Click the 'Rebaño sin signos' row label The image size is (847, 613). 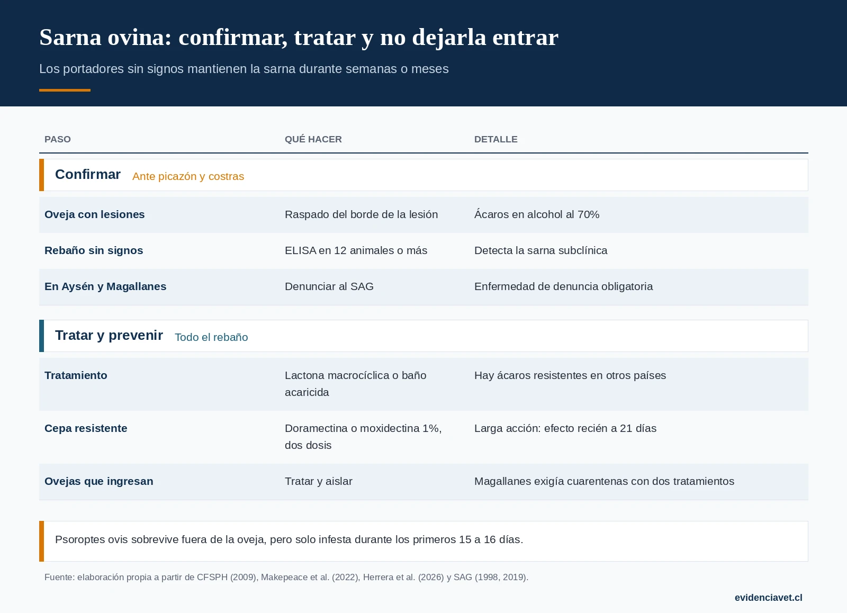pos(94,250)
